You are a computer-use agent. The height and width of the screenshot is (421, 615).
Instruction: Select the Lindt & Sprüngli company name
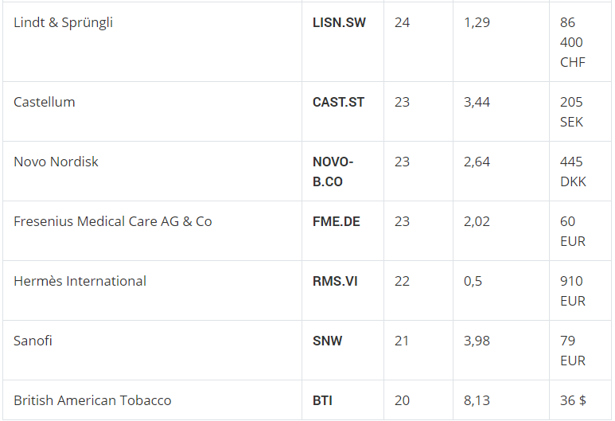(63, 23)
